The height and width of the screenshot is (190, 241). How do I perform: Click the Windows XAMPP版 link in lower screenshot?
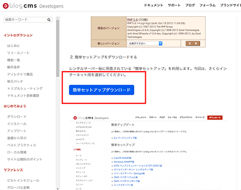pos(124,162)
